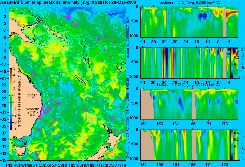
Task: Click '176' tick under southward velocity section
Action: [225, 165]
